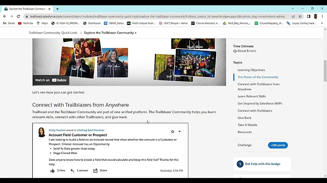Open the LNCT Bhopal - Home bookmark
This screenshot has width=327, height=183.
[x=173, y=23]
